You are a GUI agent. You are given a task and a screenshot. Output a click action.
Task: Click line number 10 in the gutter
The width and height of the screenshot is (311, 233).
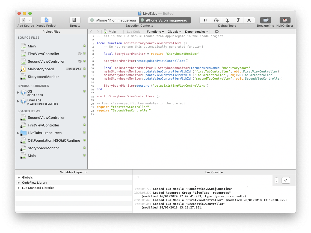click(x=93, y=68)
